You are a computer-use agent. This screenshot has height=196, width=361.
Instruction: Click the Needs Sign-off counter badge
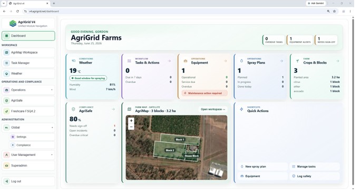pos(326,40)
